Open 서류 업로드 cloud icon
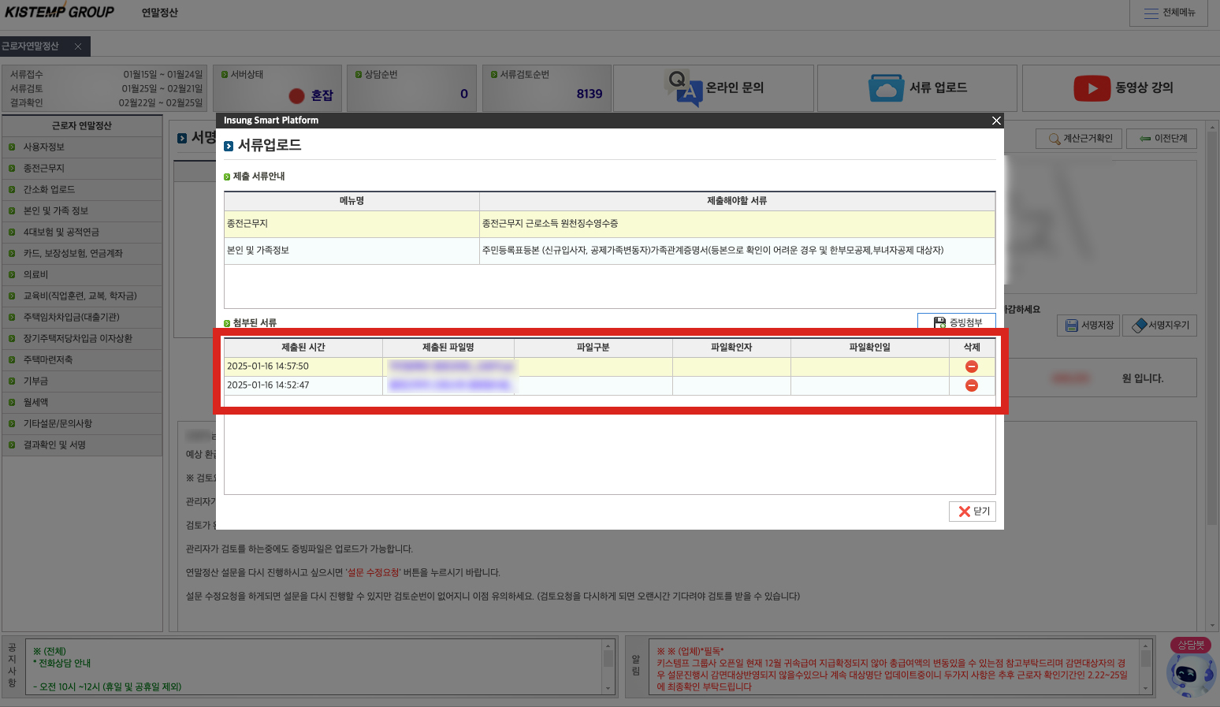This screenshot has height=707, width=1220. coord(917,88)
